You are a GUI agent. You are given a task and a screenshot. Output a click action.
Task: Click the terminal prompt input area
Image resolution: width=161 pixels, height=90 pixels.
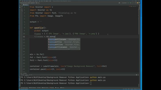pos(91,83)
